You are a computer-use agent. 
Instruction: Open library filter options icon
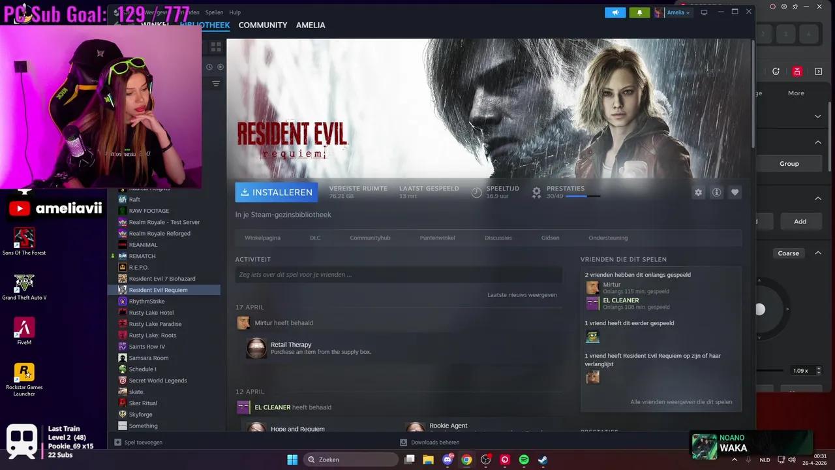pos(216,84)
